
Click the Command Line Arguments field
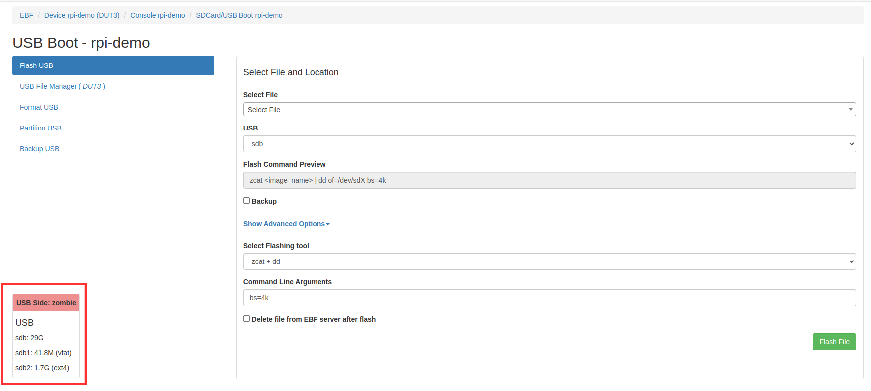[550, 298]
